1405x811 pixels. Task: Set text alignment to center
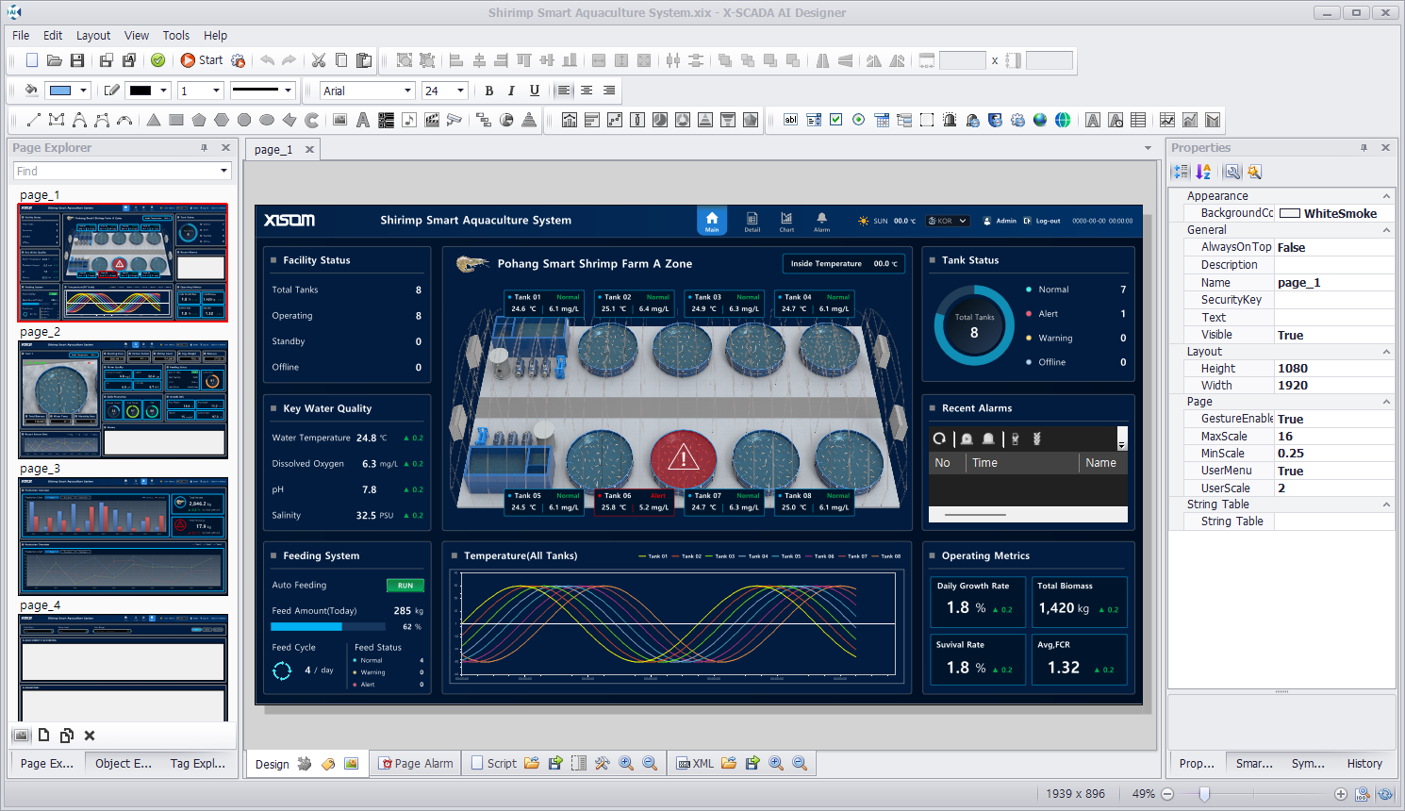tap(587, 91)
